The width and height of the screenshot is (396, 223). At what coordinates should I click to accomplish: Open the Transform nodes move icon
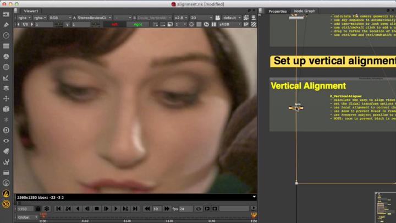6,98
